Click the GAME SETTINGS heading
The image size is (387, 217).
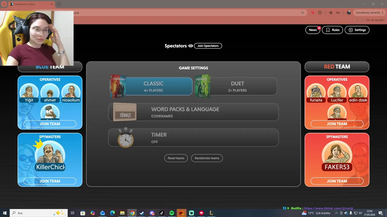point(193,68)
